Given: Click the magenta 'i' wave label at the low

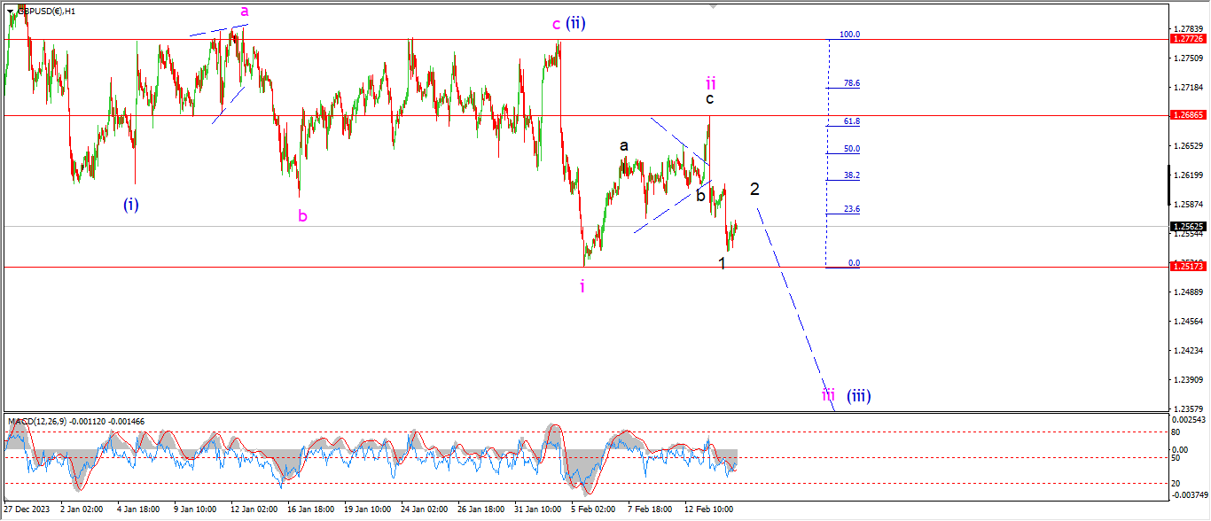Looking at the screenshot, I should [x=582, y=286].
